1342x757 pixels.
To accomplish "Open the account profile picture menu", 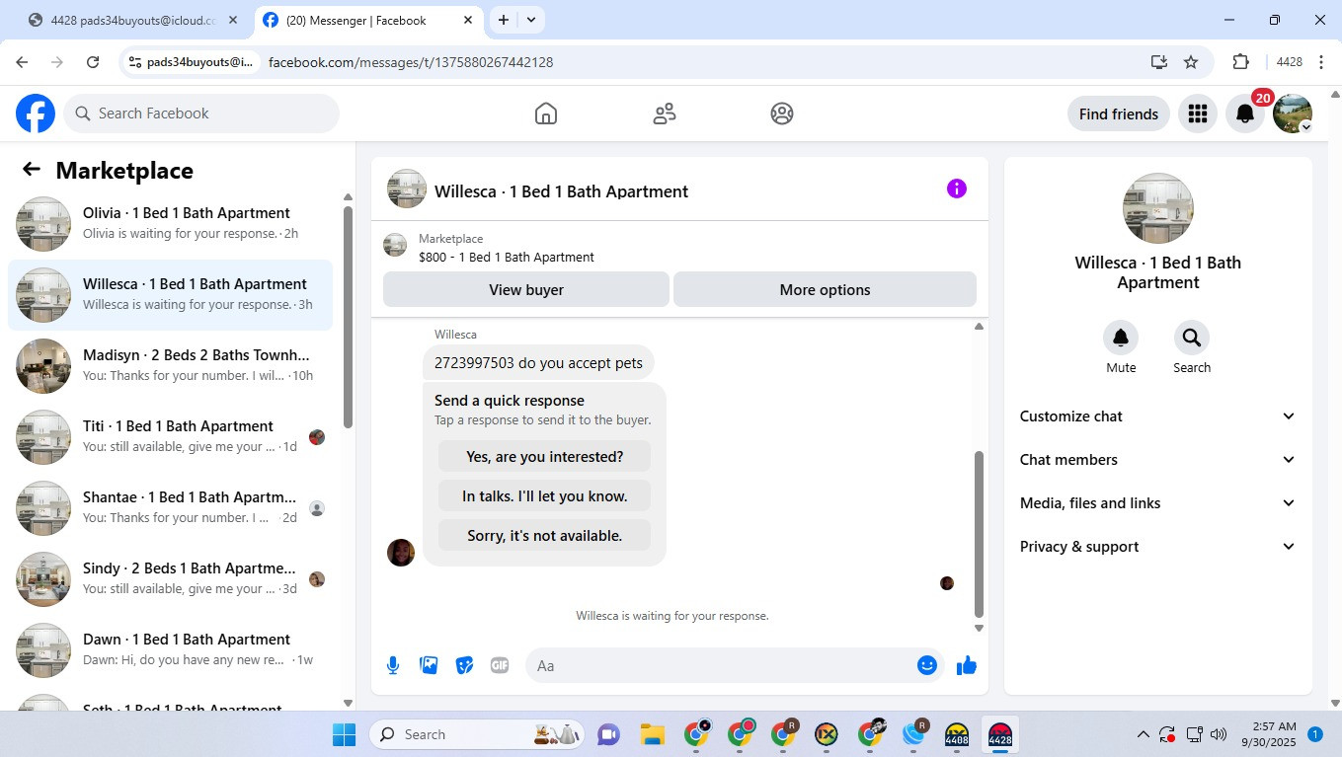I will [x=1293, y=114].
